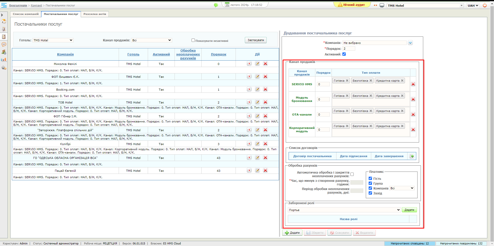This screenshot has height=246, width=494.
Task: Toggle the Гість payer checkbox
Action: 370,178
